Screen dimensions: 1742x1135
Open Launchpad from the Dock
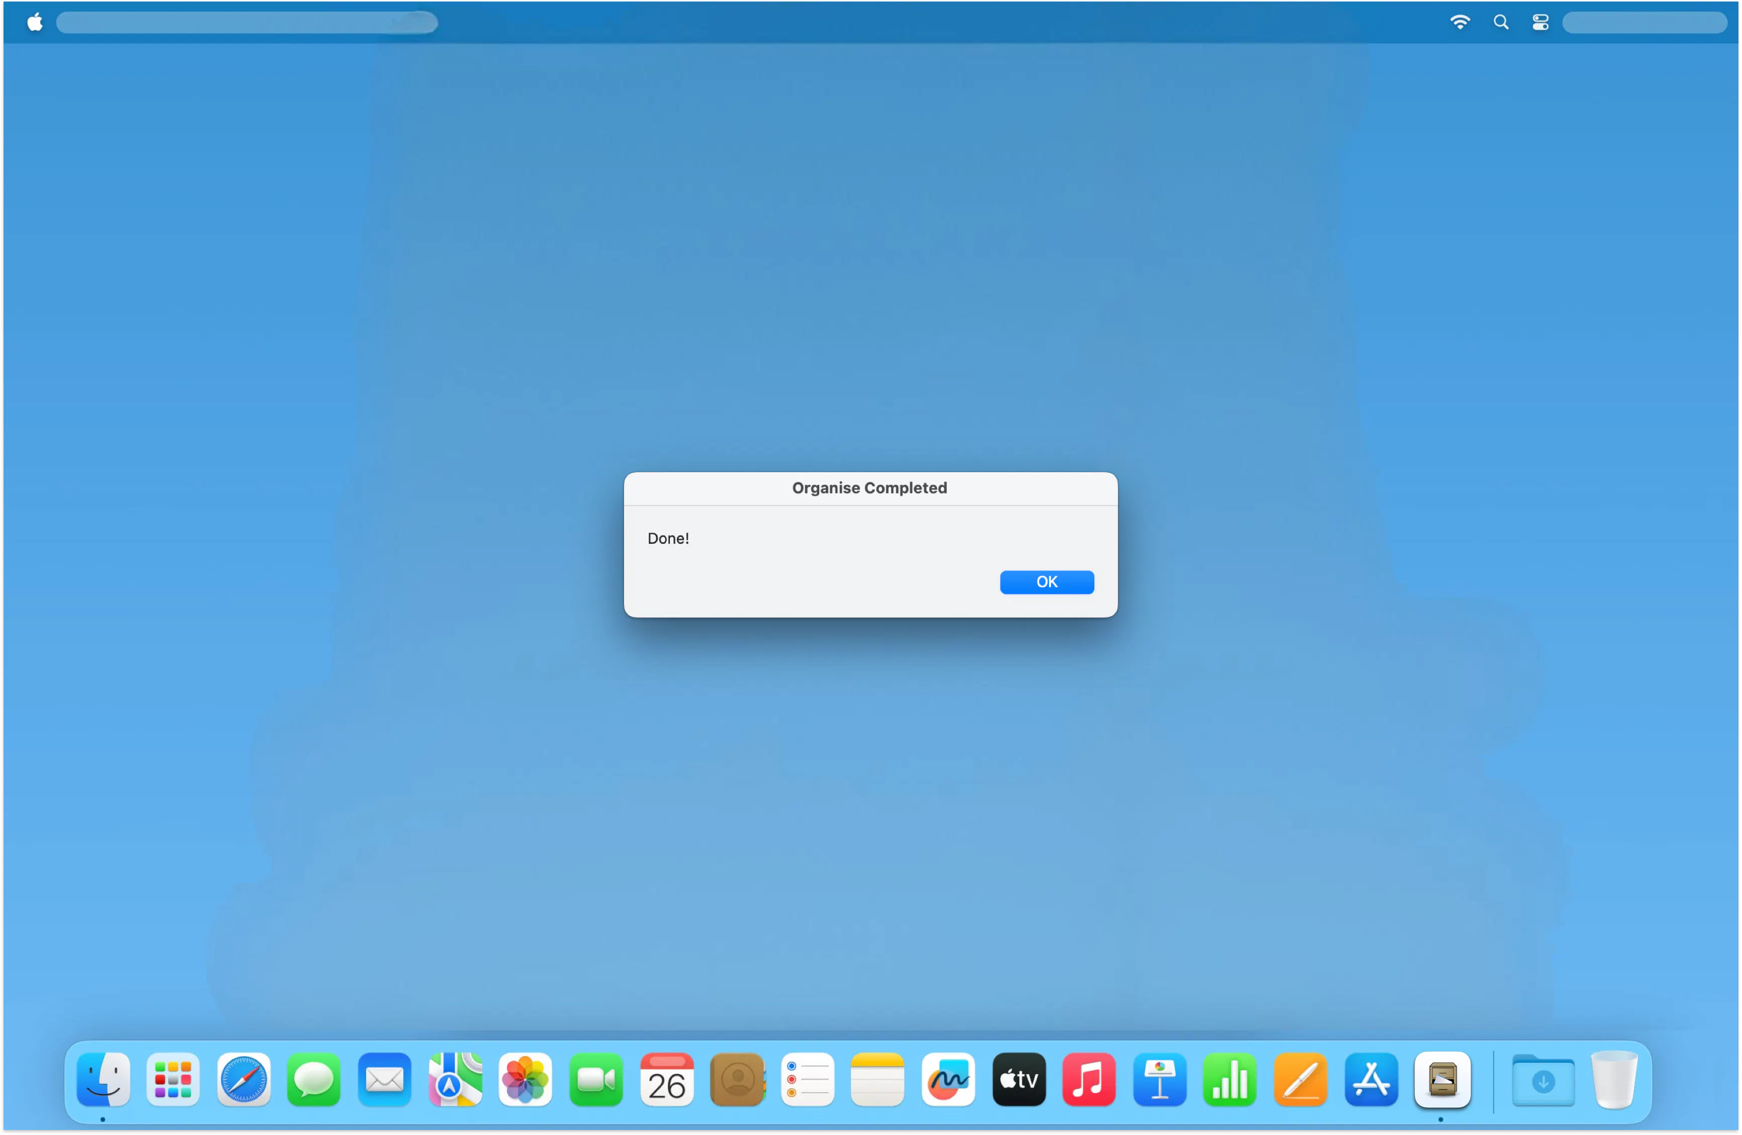point(173,1079)
